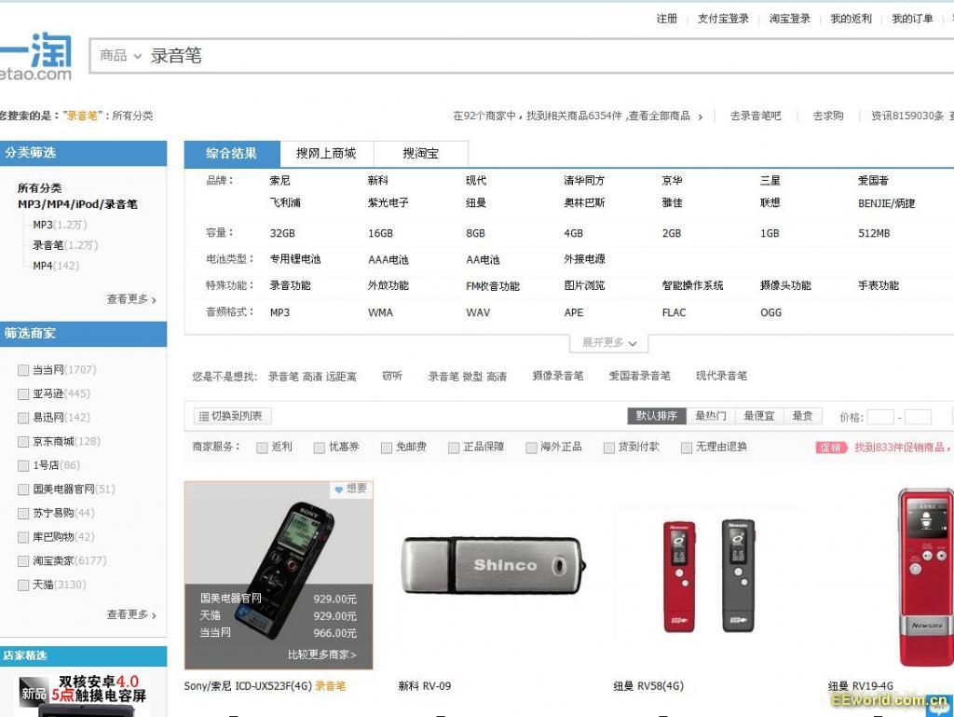Open the Sony ICD-UX523F product thumbnail
Screen dimensions: 954x717
(279, 575)
